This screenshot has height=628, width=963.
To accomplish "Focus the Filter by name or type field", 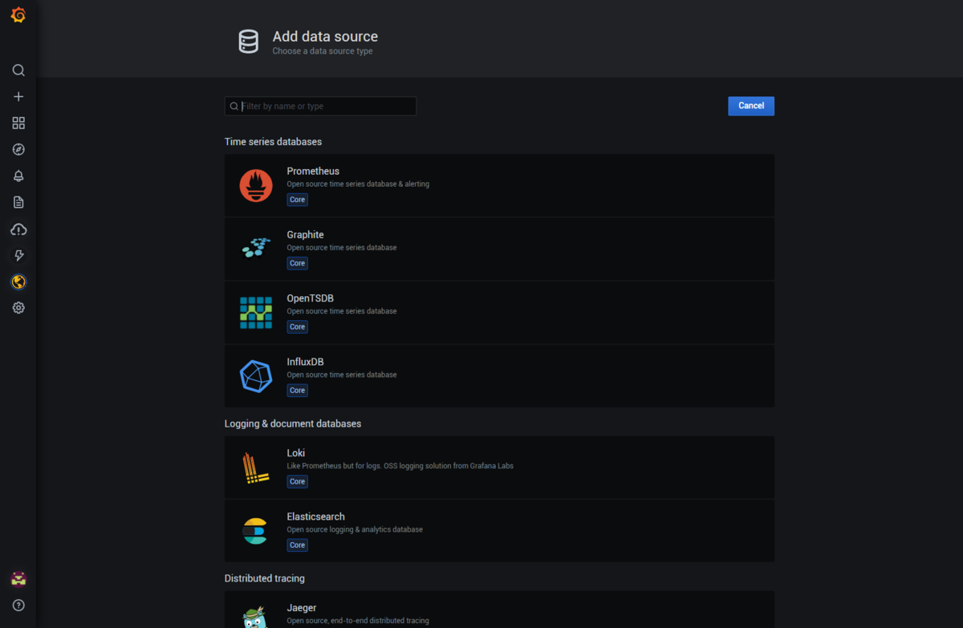I will (x=320, y=106).
